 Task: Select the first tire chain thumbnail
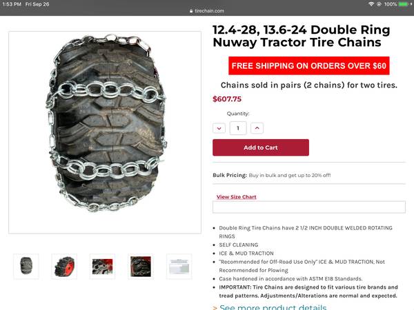(x=26, y=266)
